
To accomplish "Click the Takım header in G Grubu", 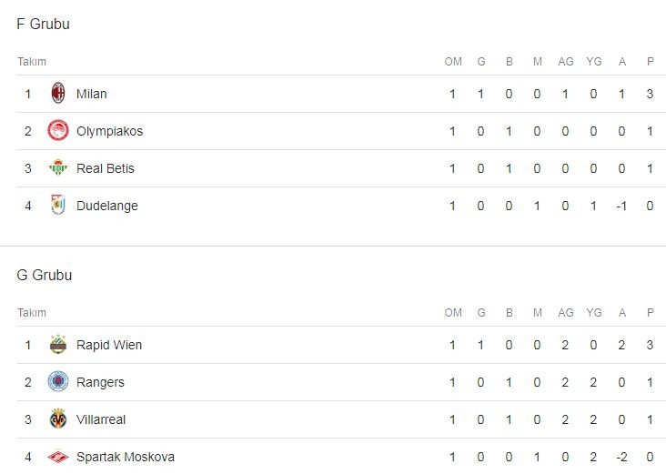I will [x=31, y=313].
